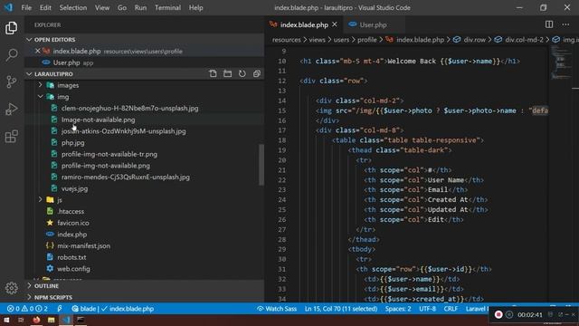Image resolution: width=579 pixels, height=326 pixels.
Task: Open Source Control view in activity bar
Action: [x=12, y=81]
